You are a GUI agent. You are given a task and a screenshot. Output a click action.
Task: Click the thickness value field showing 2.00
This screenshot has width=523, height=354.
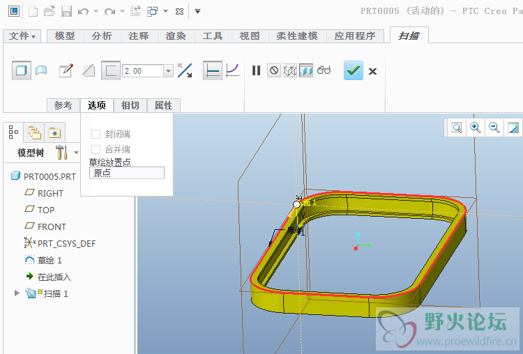tap(143, 71)
